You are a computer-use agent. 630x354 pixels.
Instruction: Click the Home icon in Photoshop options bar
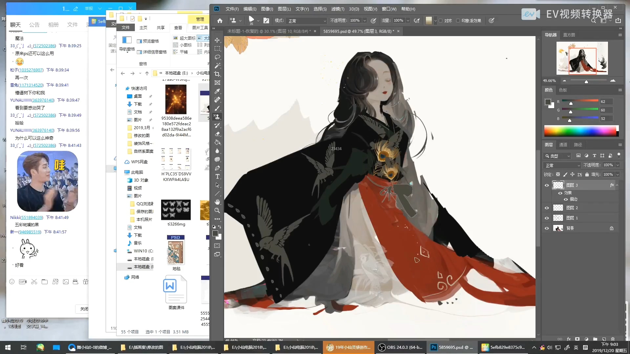coord(220,21)
